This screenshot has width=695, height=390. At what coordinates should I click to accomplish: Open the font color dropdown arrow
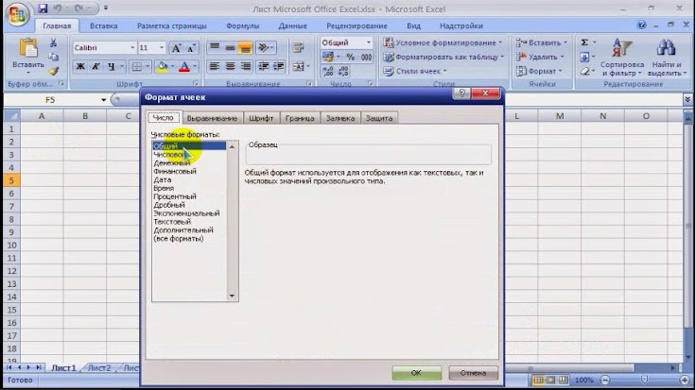pos(195,66)
